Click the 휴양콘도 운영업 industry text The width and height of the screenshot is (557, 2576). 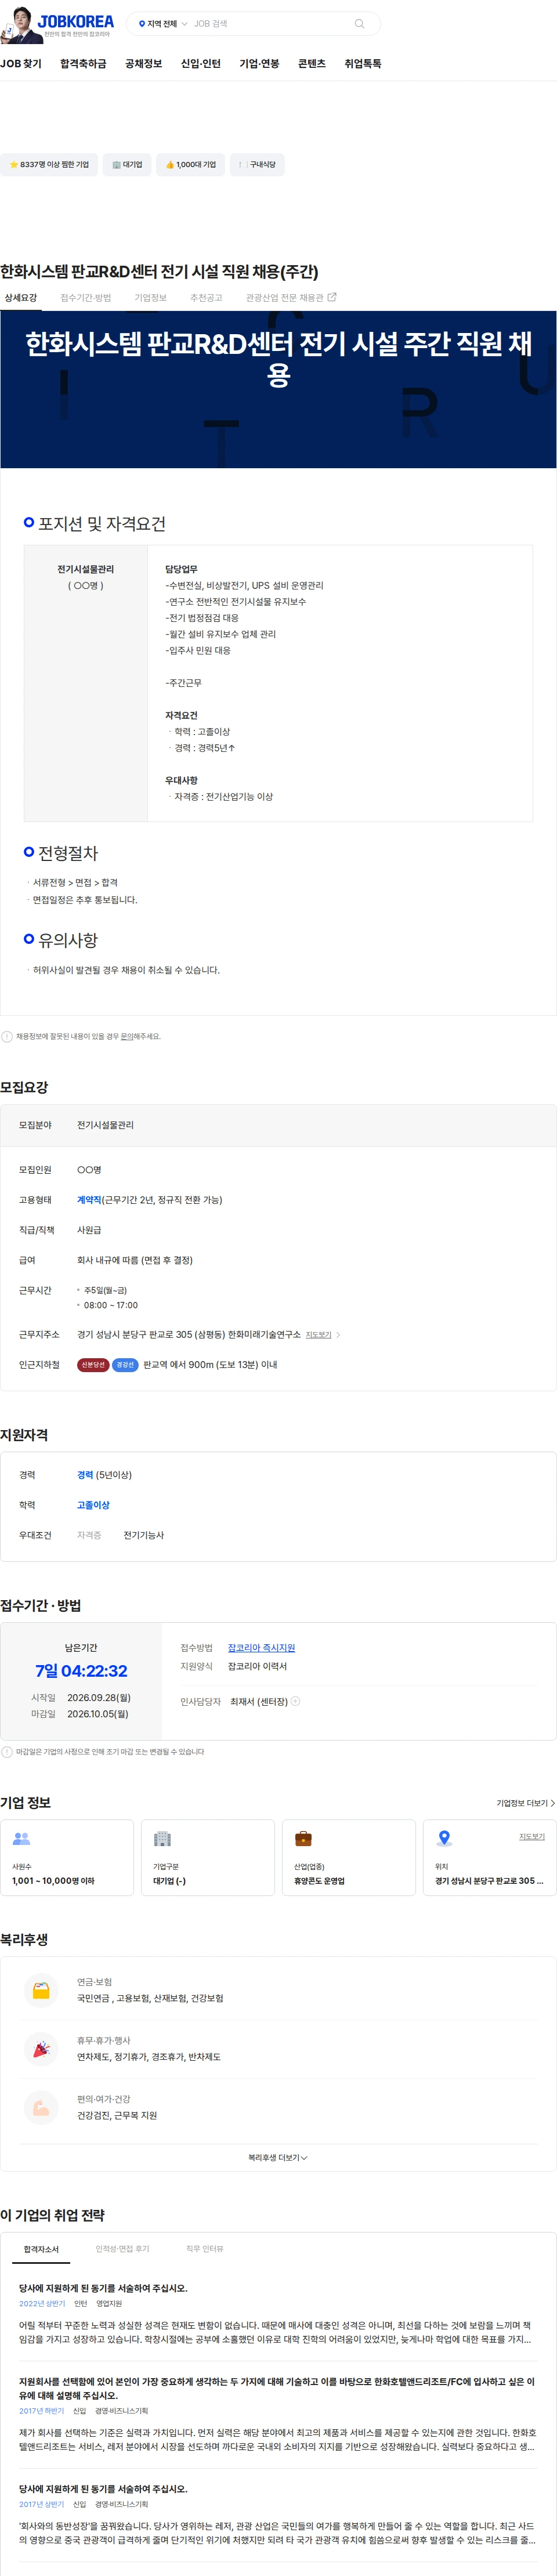pyautogui.click(x=319, y=1881)
